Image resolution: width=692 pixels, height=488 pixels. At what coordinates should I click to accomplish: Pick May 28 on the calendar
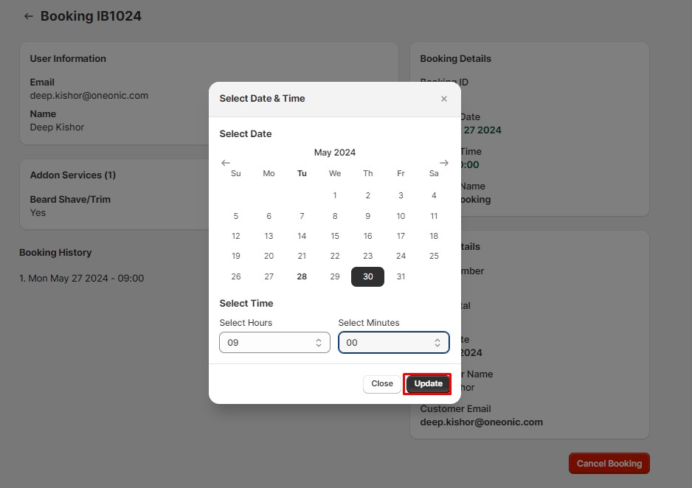pyautogui.click(x=302, y=276)
